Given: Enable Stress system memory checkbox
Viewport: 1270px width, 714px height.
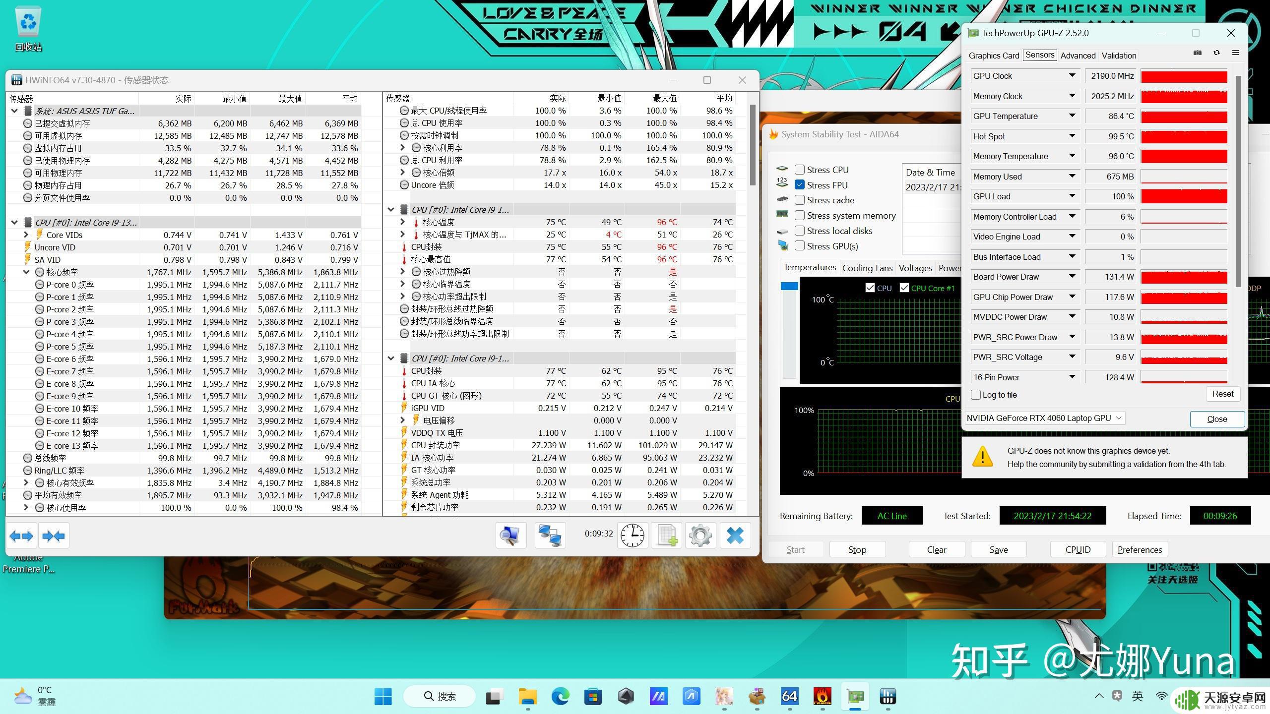Looking at the screenshot, I should (799, 215).
